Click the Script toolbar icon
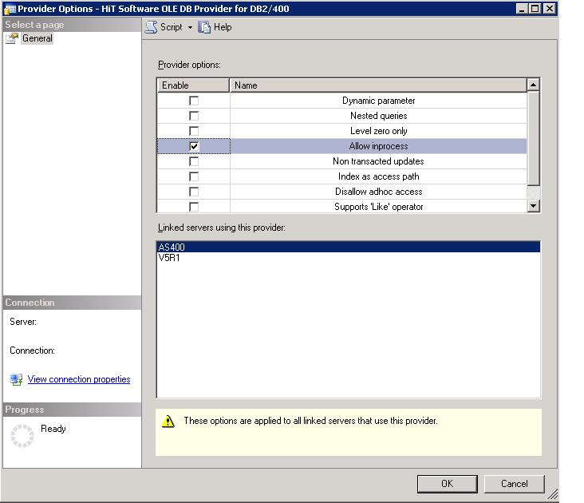Image resolution: width=584 pixels, height=503 pixels. point(151,27)
